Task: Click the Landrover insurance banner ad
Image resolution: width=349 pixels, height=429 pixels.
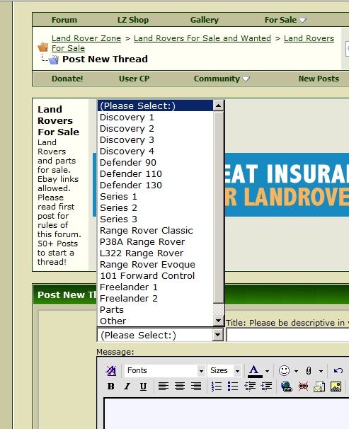Action: click(x=287, y=185)
